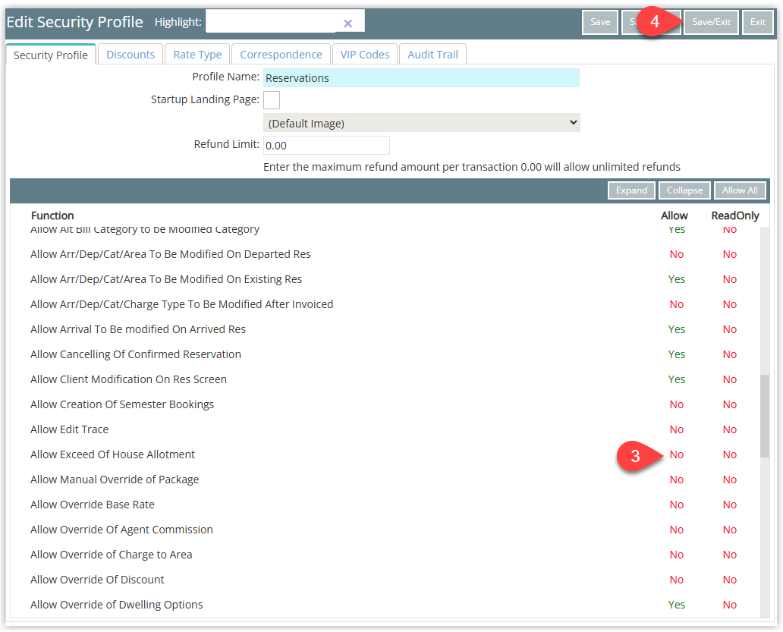Open the Default Image dropdown
Viewport: 783px width, 632px height.
pos(421,123)
